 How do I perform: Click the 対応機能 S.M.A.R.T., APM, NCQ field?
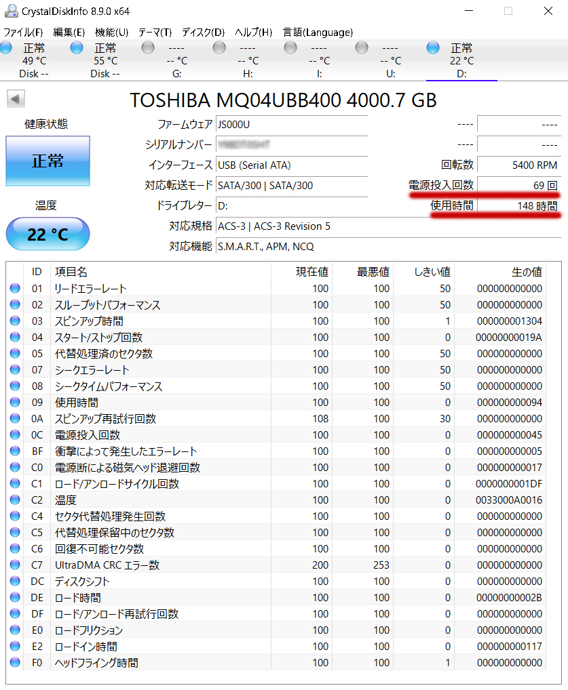click(x=388, y=247)
